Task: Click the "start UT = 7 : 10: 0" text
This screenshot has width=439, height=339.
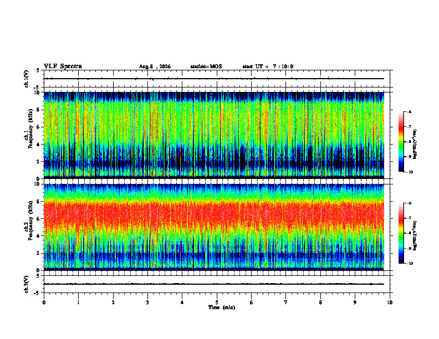Action: [268, 66]
